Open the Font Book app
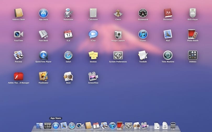 tap(43, 34)
